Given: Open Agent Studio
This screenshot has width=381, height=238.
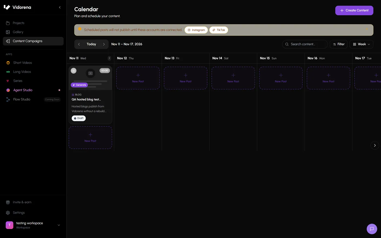Looking at the screenshot, I should (x=33, y=90).
